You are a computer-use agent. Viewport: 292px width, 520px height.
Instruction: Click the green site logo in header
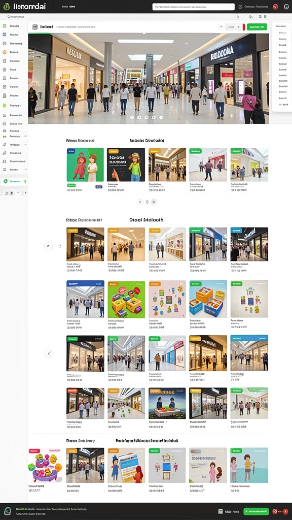click(6, 6)
